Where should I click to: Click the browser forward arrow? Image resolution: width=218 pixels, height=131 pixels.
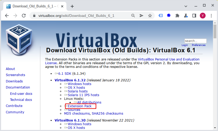pos(15,16)
